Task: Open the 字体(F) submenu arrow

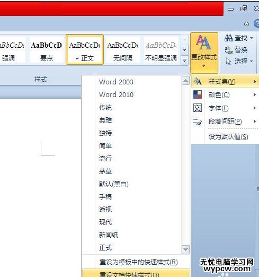Action: (x=255, y=108)
